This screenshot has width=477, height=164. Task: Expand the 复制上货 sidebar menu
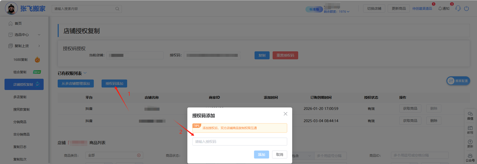(x=25, y=46)
